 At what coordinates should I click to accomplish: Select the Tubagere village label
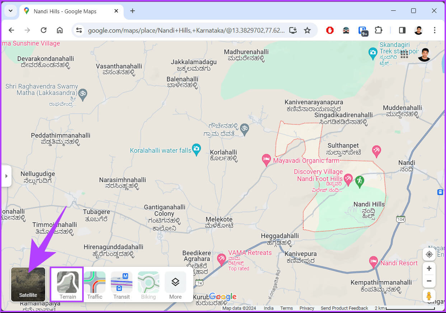point(97,215)
